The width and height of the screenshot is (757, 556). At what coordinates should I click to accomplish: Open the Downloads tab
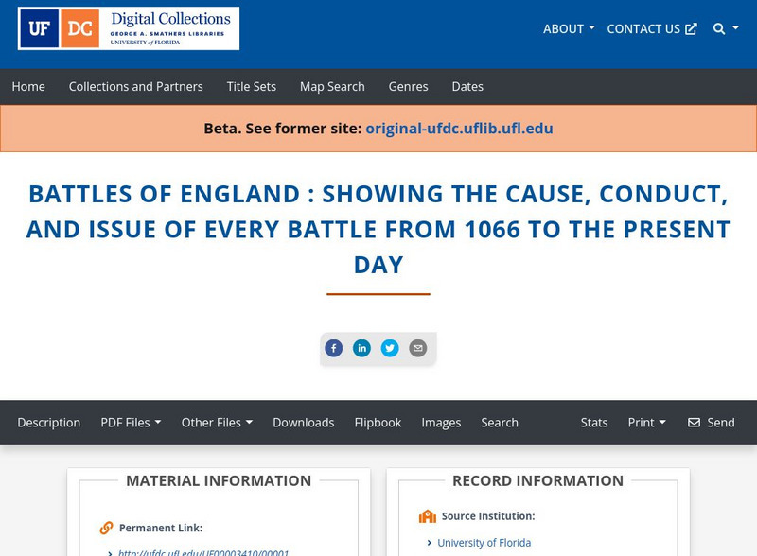pyautogui.click(x=304, y=423)
